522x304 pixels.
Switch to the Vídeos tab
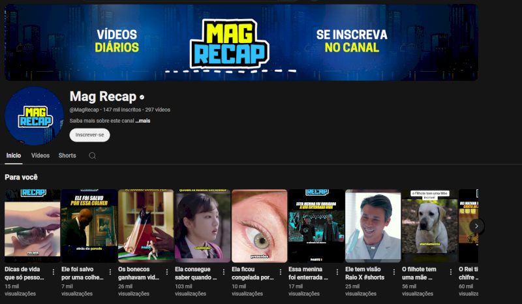click(x=40, y=155)
